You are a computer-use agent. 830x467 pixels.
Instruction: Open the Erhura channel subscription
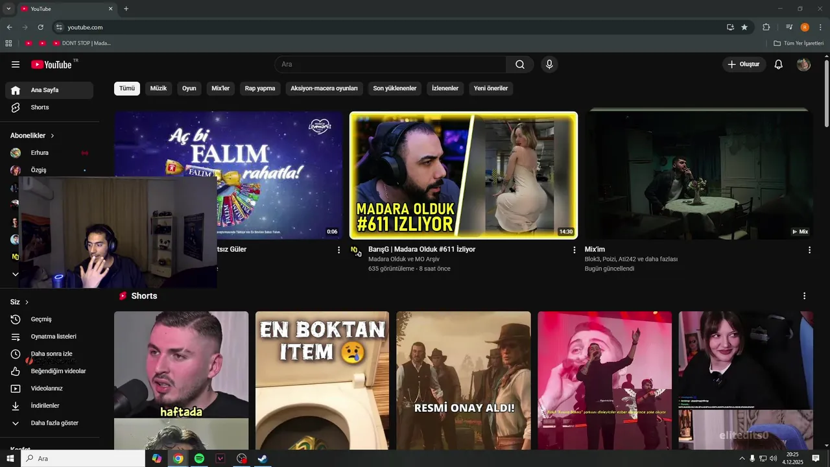[49, 152]
